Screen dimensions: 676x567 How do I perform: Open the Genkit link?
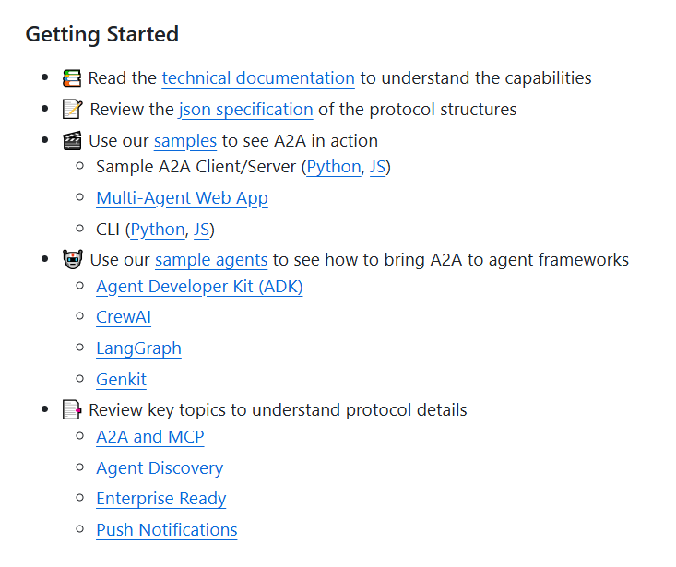pyautogui.click(x=121, y=380)
